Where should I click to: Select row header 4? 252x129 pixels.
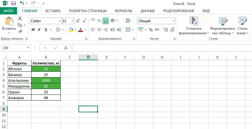(x=4, y=80)
